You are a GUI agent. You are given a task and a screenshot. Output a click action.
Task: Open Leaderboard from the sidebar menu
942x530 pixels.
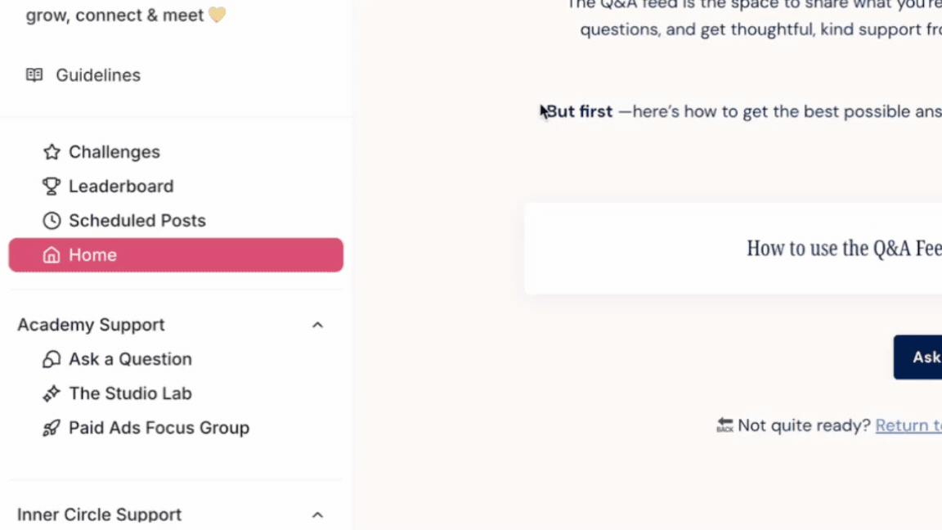point(121,186)
